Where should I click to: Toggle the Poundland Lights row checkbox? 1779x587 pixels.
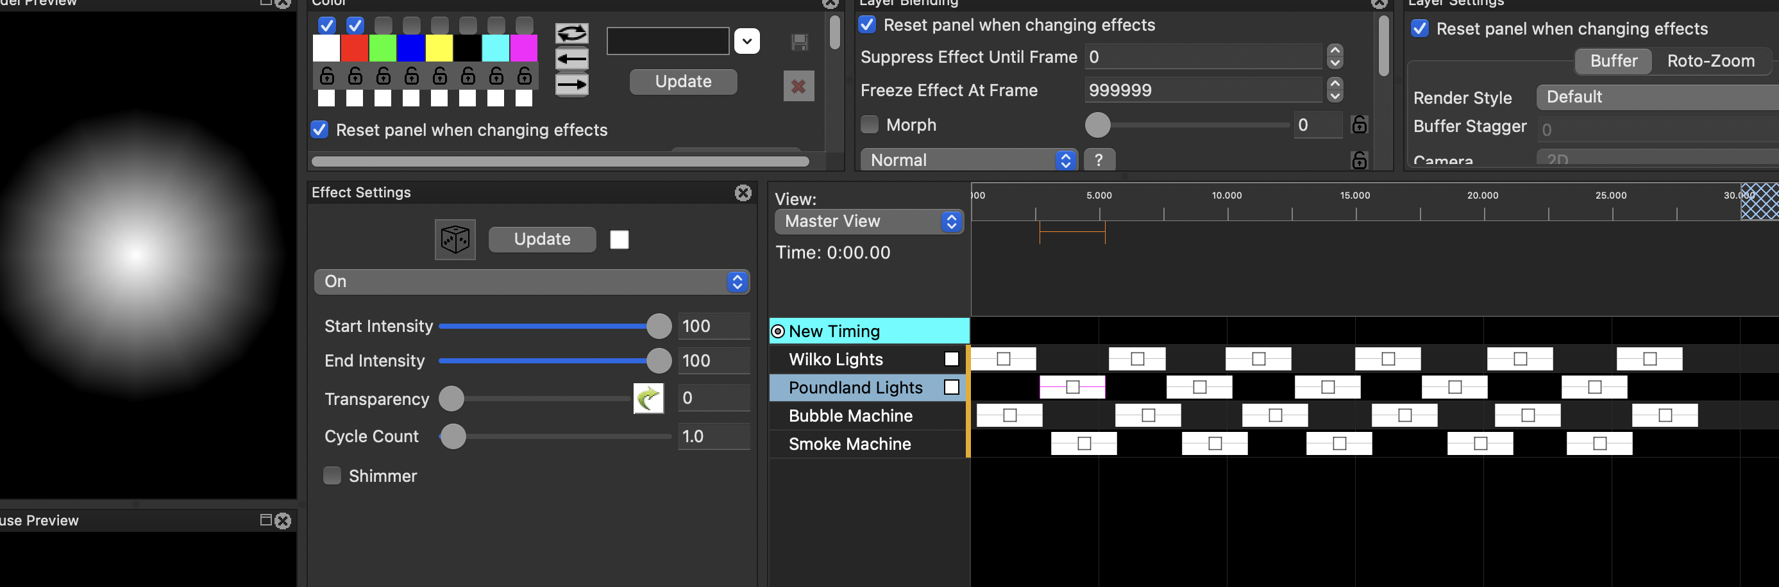click(x=952, y=387)
